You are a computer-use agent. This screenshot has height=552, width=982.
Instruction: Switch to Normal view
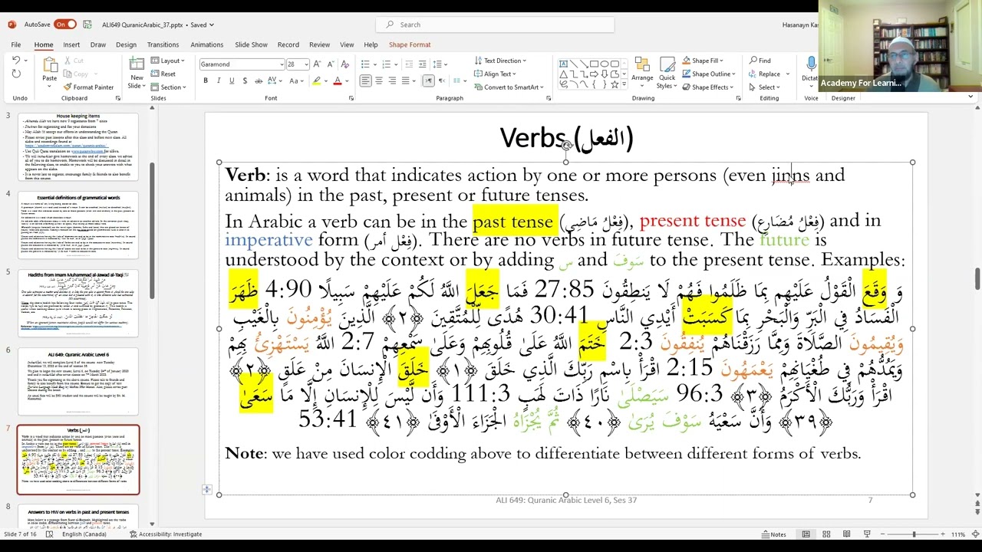806,534
